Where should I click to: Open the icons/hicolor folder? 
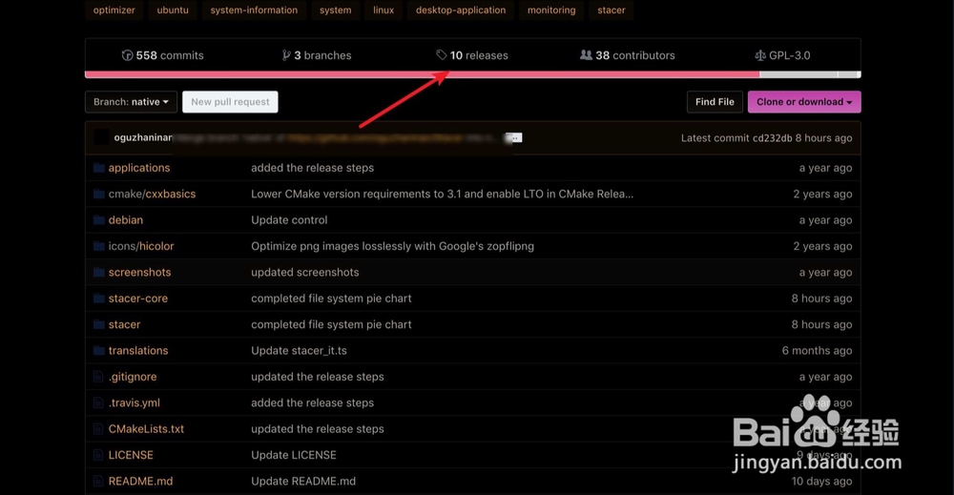click(x=141, y=246)
